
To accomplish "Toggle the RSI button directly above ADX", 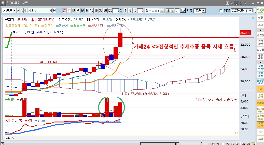I will [x=260, y=132].
